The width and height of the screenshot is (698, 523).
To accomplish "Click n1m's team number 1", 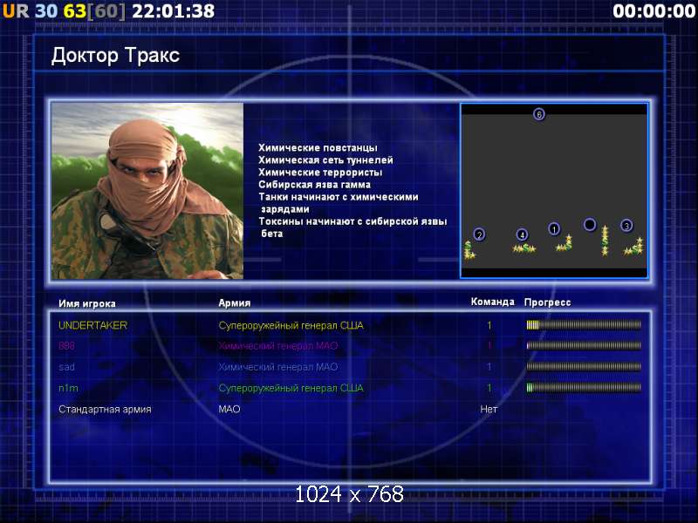I will pos(489,388).
